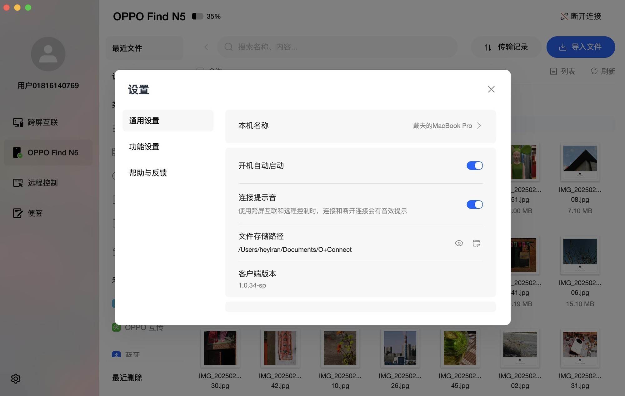Click the storage path /Users/heyiran/Documents/O+Connect

(x=295, y=250)
